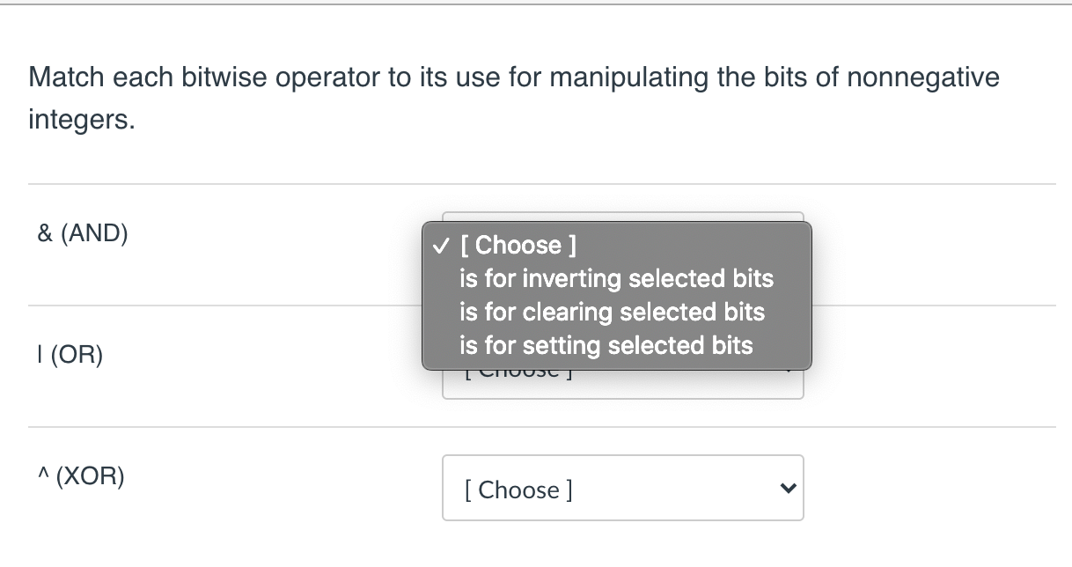The width and height of the screenshot is (1072, 567).
Task: Select 'is for clearing selected bits' option
Action: point(613,313)
